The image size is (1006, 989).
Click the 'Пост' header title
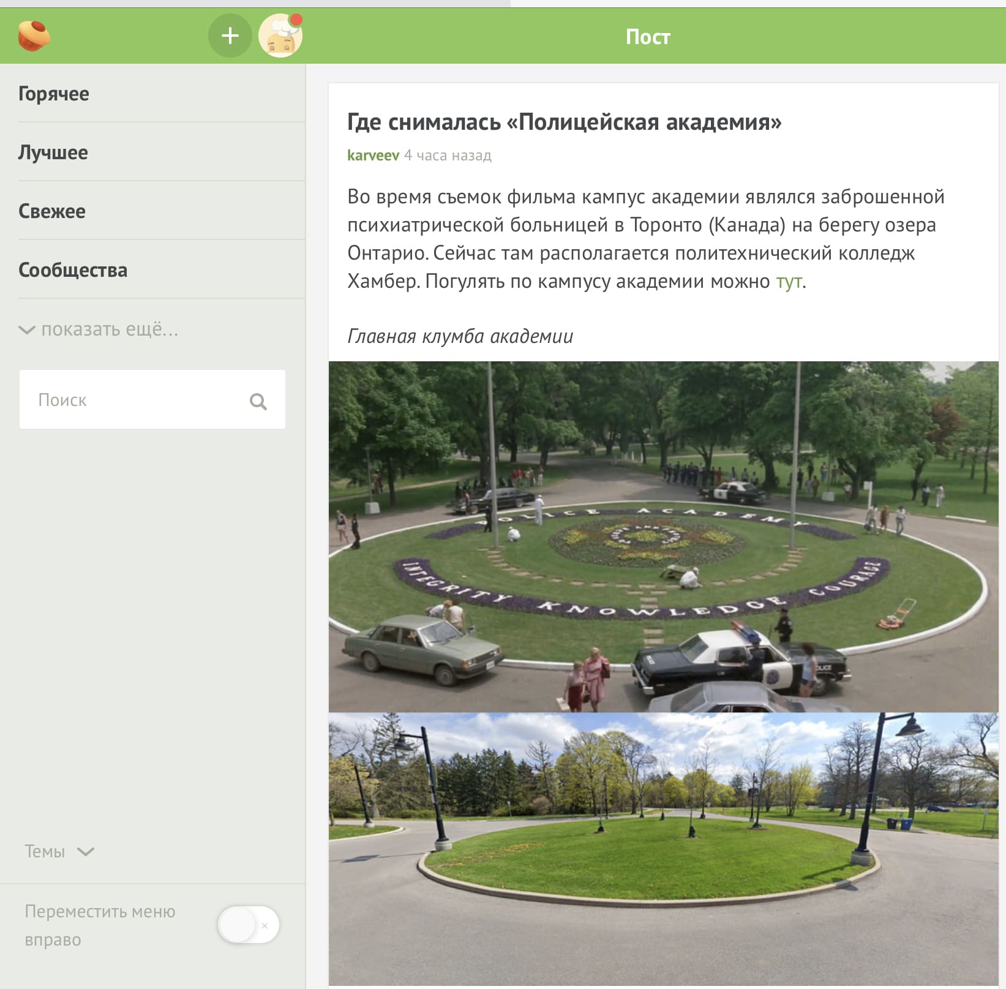click(x=648, y=37)
